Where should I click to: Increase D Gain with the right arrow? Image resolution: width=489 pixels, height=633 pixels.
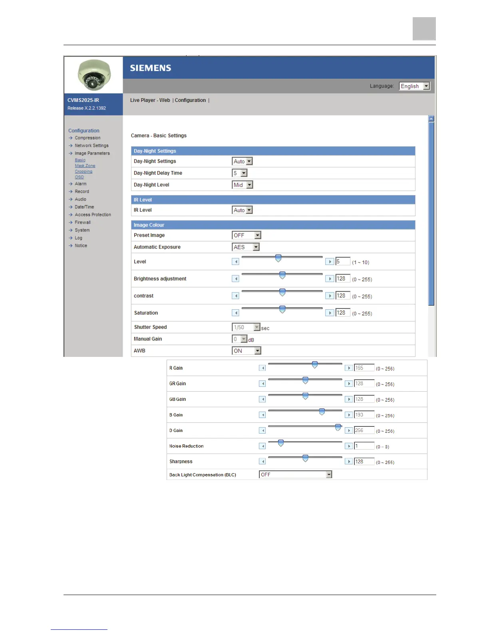pyautogui.click(x=349, y=430)
